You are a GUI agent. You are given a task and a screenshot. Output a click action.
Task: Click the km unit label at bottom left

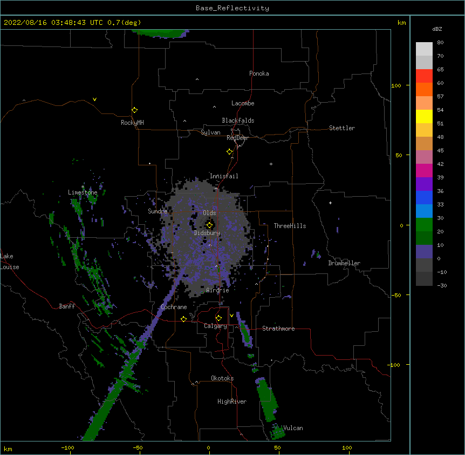pos(8,449)
